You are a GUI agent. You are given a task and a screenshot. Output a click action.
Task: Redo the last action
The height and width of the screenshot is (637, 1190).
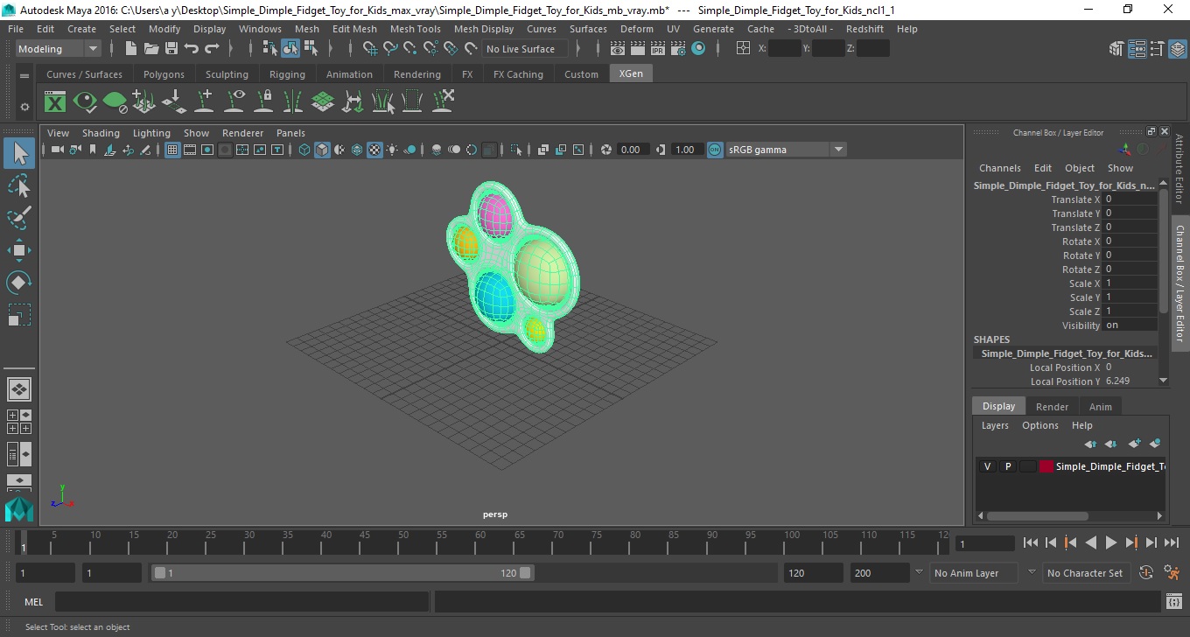click(212, 49)
